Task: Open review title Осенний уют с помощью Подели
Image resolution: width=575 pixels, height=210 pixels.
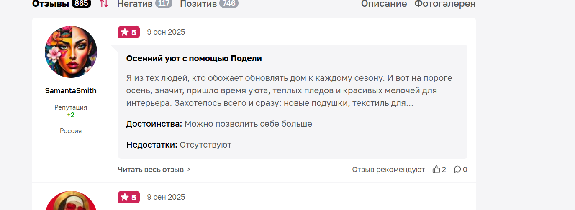Action: tap(194, 58)
